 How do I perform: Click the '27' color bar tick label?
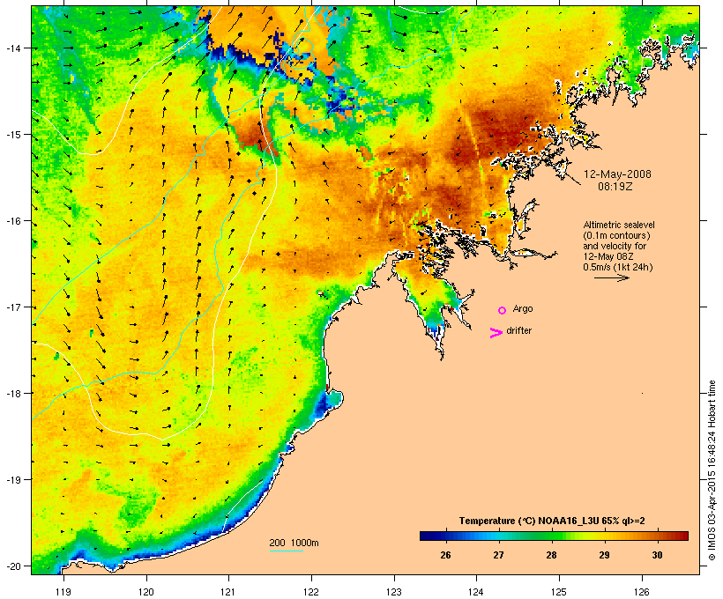tap(498, 555)
